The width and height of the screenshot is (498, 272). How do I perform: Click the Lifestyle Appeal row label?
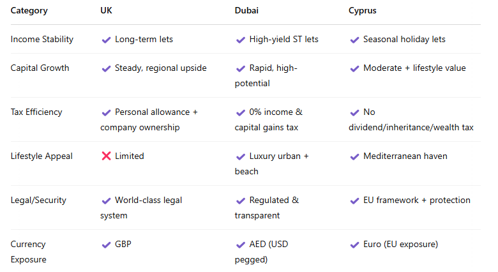[x=41, y=156]
